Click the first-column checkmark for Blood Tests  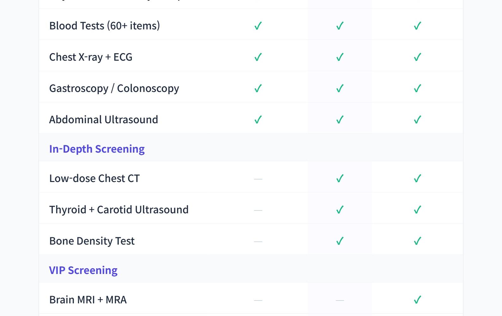[258, 26]
